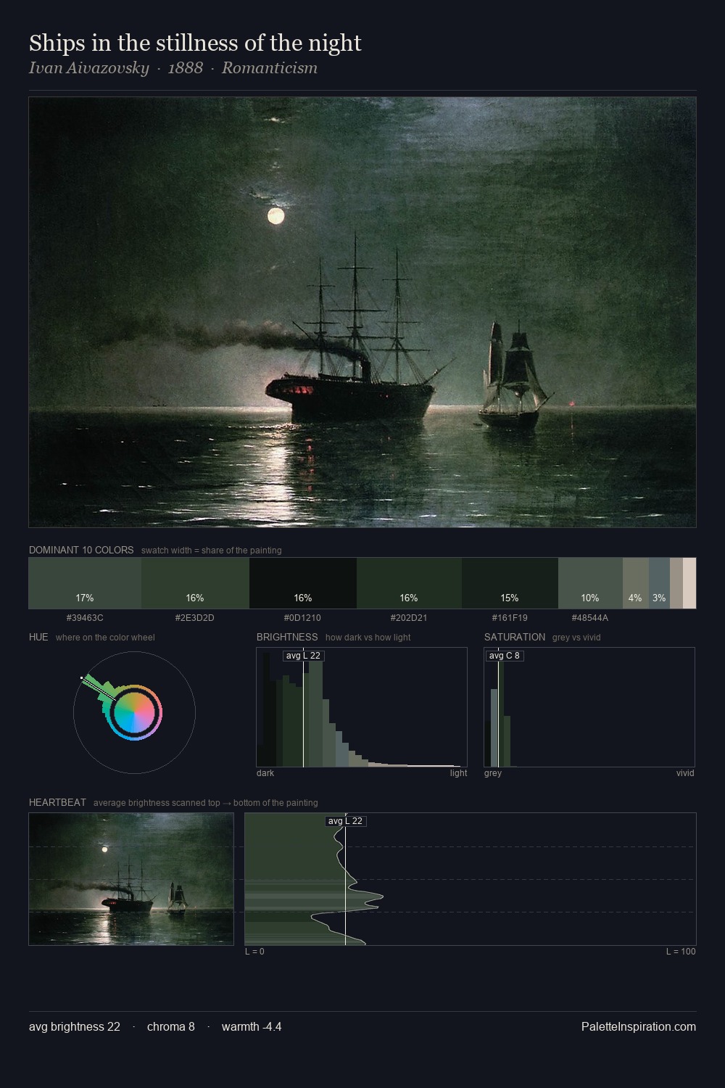Click the 'SATURATION' section heading

tap(515, 638)
